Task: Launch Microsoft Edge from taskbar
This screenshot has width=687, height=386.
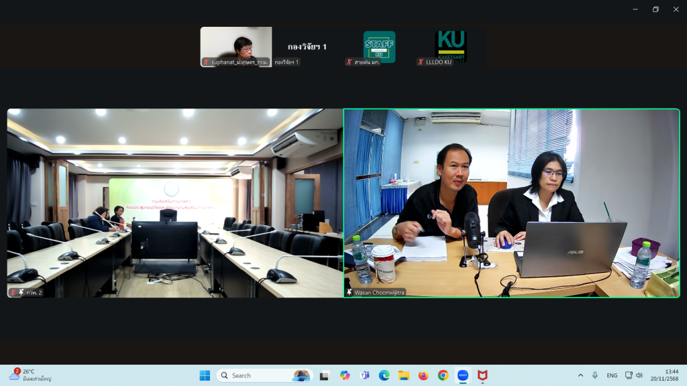Action: coord(384,375)
